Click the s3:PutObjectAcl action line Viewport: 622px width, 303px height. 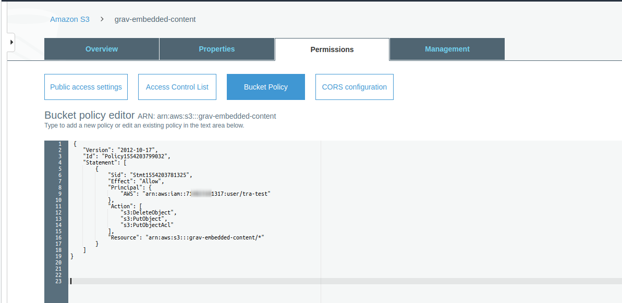[147, 225]
